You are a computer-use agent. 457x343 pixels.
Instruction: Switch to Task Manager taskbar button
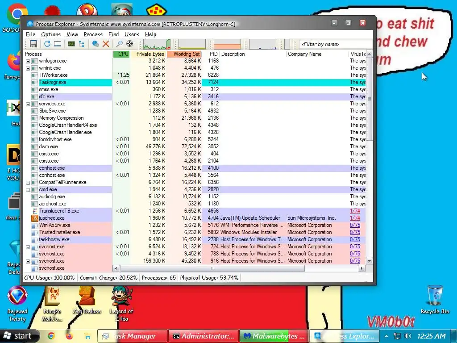point(133,336)
